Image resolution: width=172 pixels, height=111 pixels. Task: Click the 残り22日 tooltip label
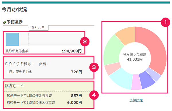(x=38, y=28)
